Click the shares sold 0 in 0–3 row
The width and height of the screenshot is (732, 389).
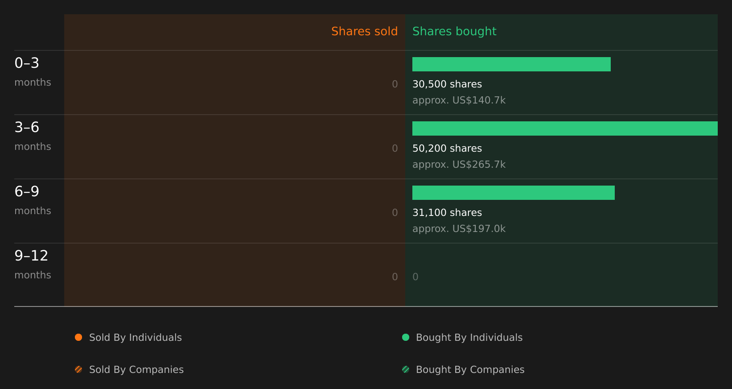point(395,84)
